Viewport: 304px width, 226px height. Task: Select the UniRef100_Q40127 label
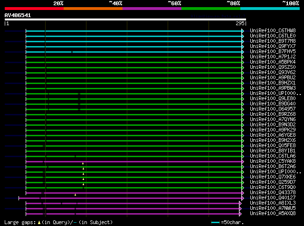point(273,198)
